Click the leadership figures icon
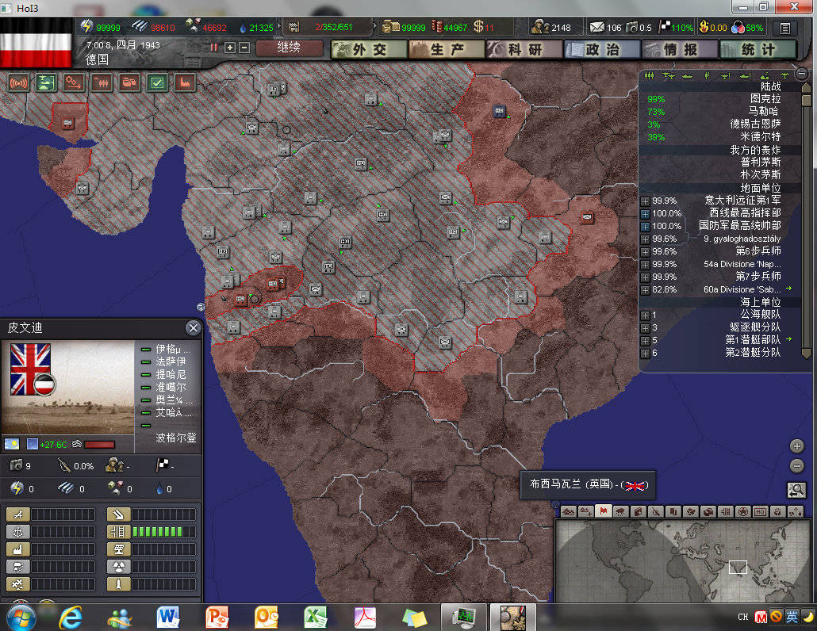Image resolution: width=817 pixels, height=631 pixels. 102,82
